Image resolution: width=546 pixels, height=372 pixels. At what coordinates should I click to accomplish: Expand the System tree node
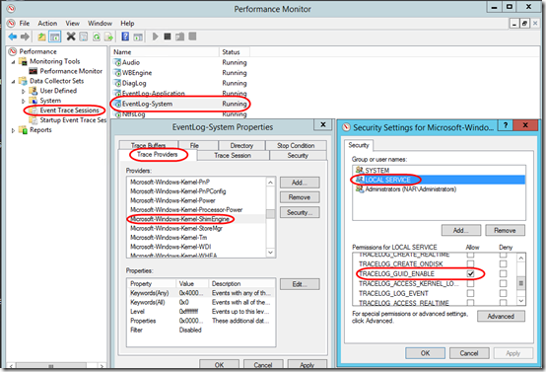(x=24, y=101)
